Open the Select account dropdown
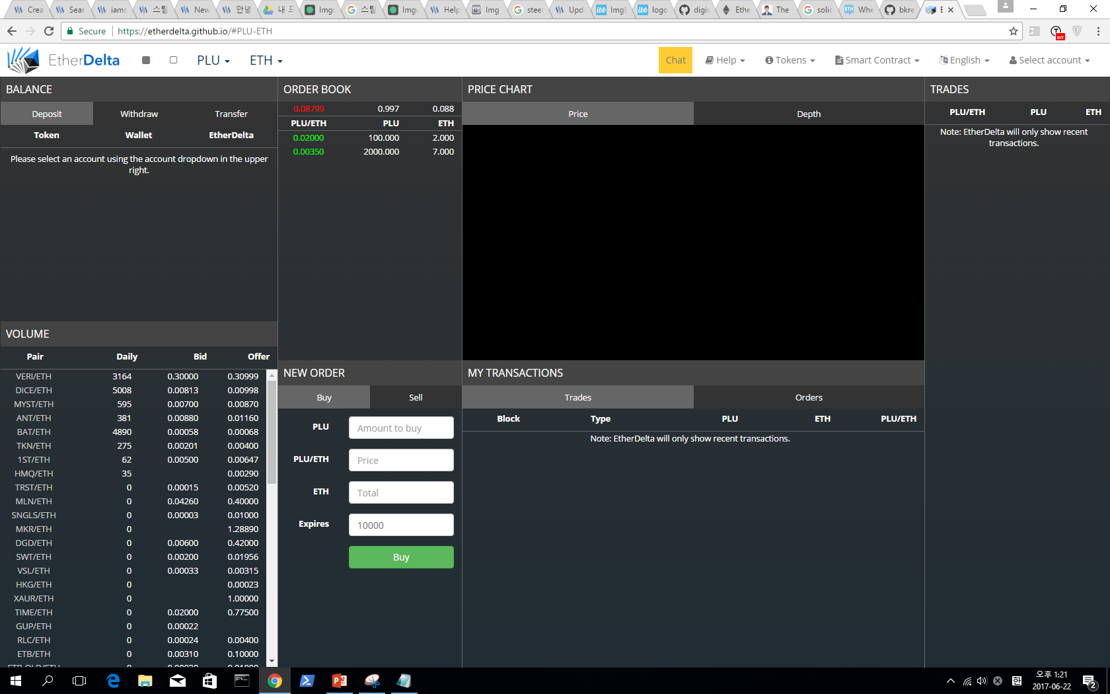Viewport: 1110px width, 694px height. pos(1050,60)
